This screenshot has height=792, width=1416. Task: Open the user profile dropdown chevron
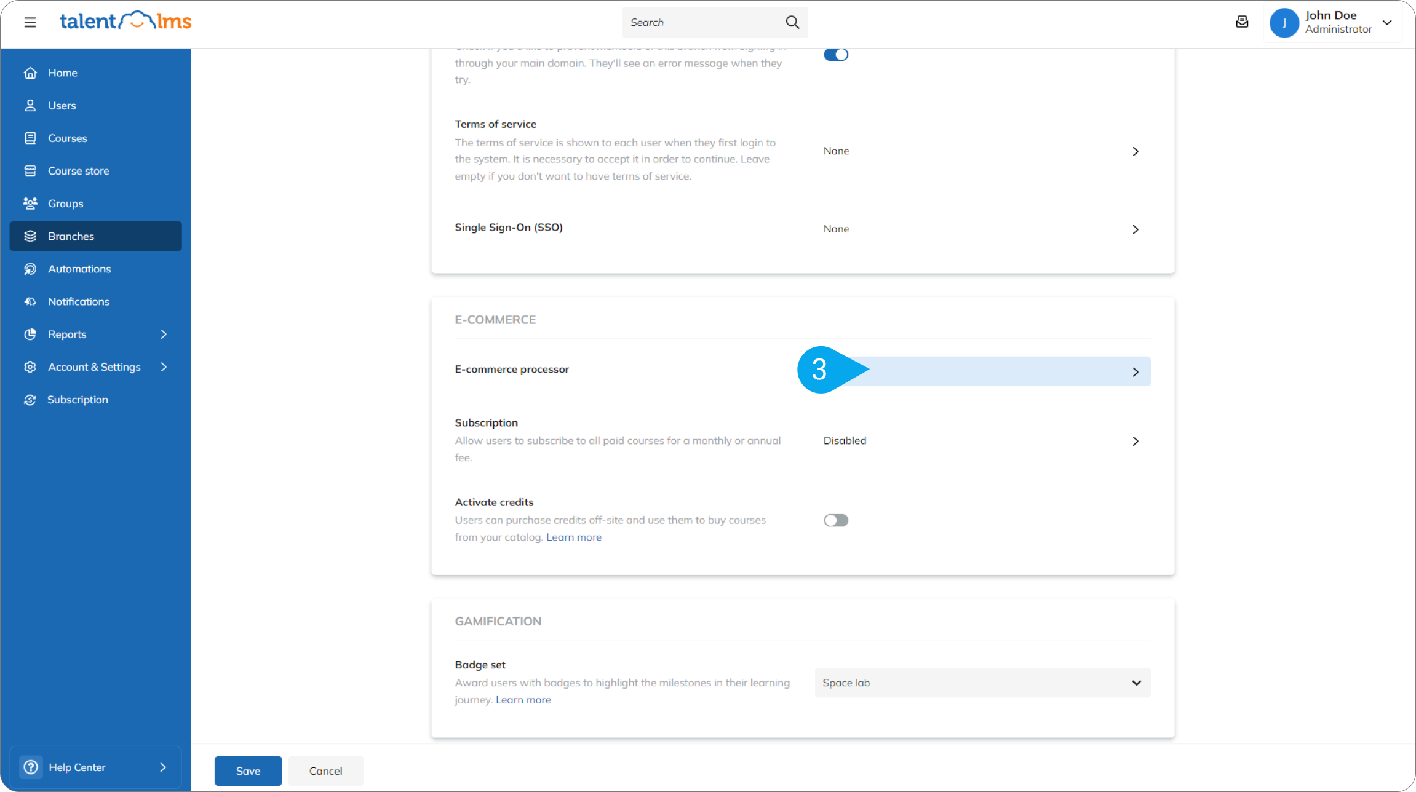[x=1387, y=23]
